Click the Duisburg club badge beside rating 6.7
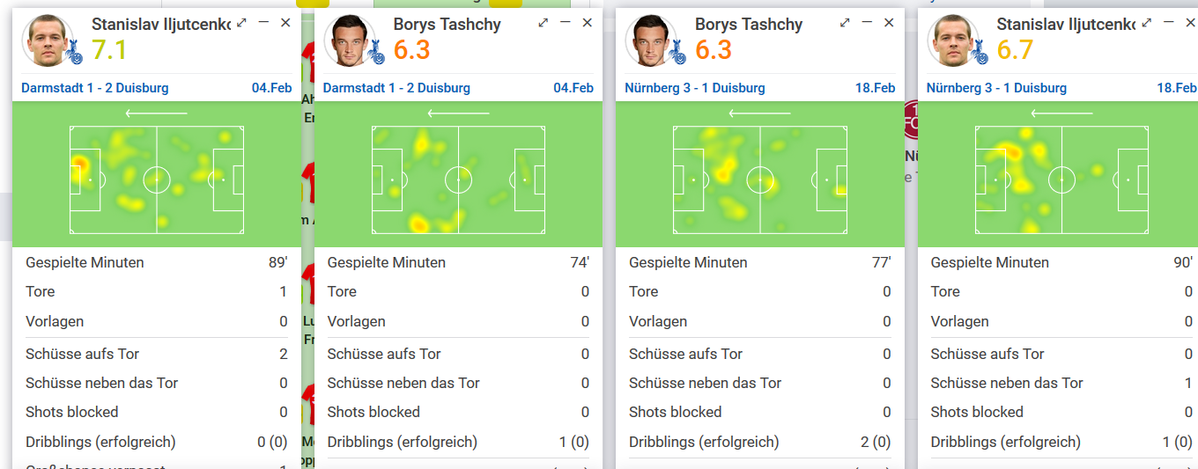Screen dimensions: 1198x469 [980, 54]
